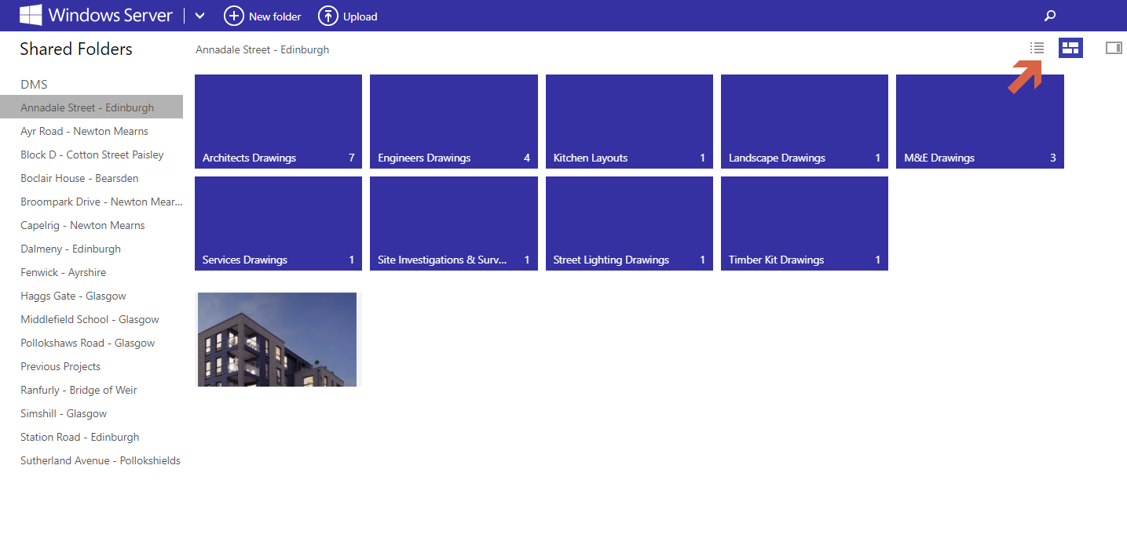This screenshot has width=1127, height=538.
Task: Click the Upload arrow icon
Action: tap(327, 16)
